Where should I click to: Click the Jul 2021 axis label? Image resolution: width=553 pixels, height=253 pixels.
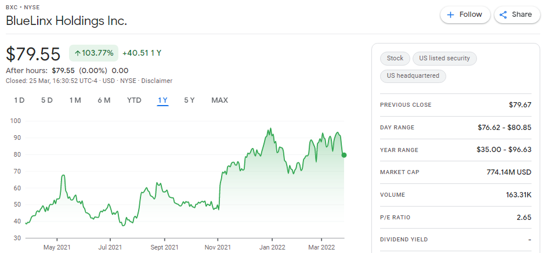(x=110, y=247)
